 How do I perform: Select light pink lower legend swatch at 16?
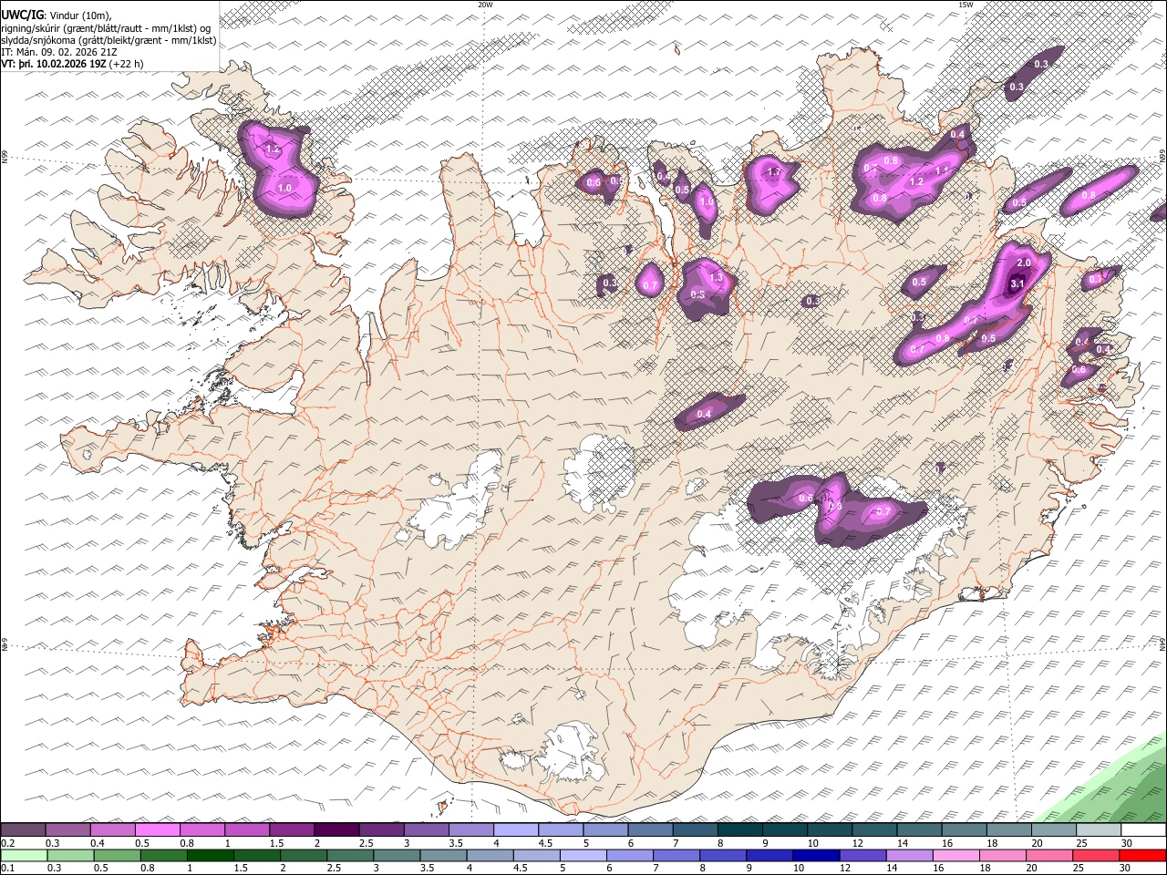[x=955, y=855]
